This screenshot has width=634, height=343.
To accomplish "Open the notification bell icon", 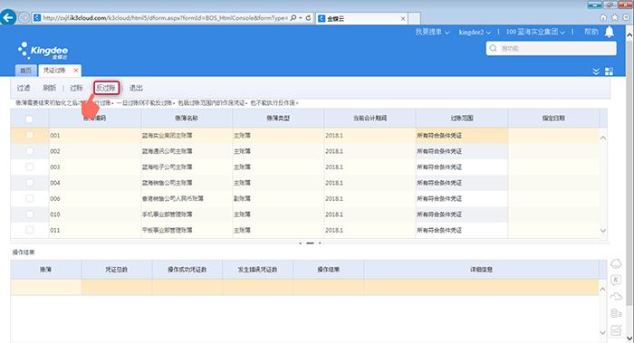I will click(610, 32).
